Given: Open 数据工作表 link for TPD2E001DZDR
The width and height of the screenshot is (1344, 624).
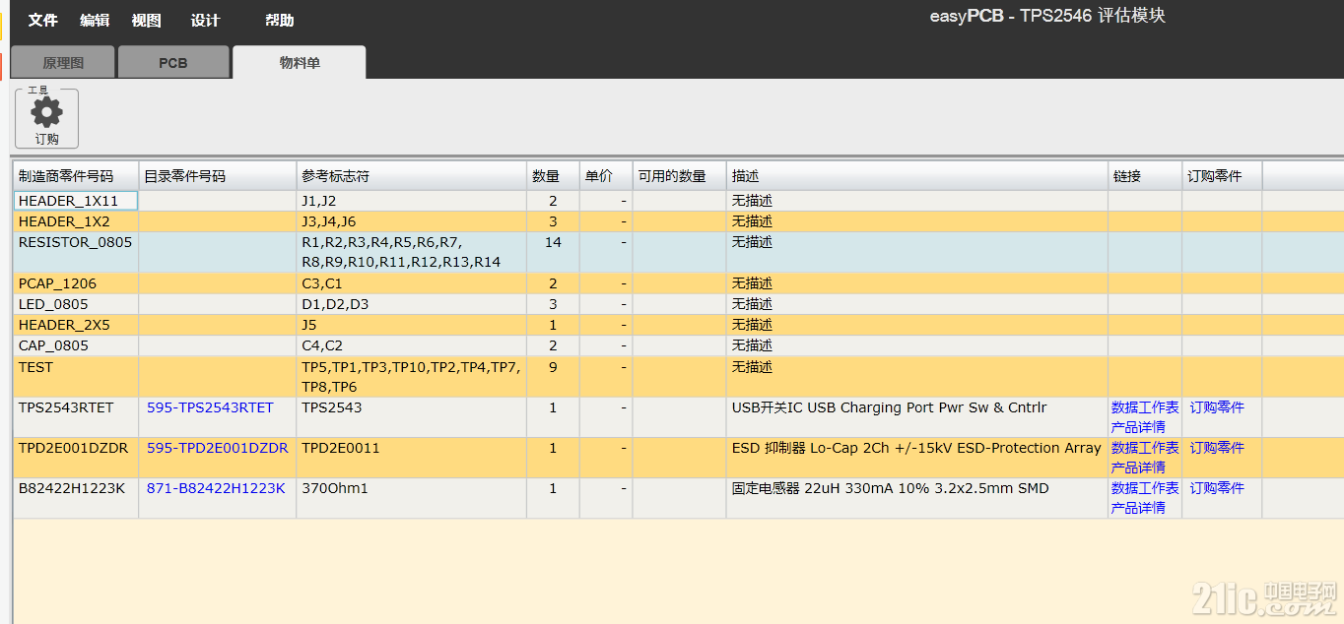Looking at the screenshot, I should pyautogui.click(x=1145, y=448).
